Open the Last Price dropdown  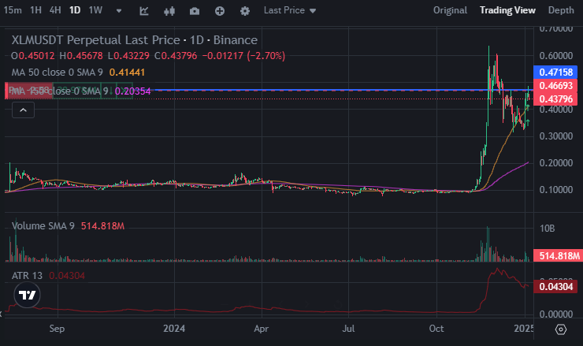tap(290, 10)
